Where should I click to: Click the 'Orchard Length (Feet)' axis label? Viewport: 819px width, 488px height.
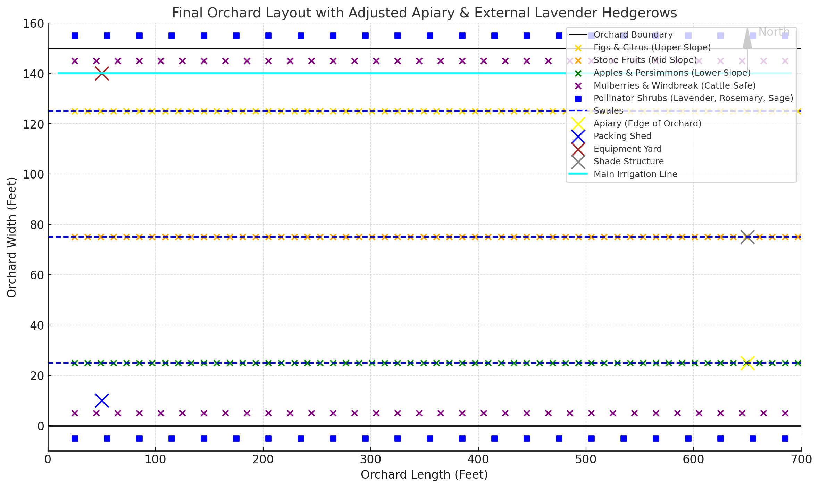424,474
